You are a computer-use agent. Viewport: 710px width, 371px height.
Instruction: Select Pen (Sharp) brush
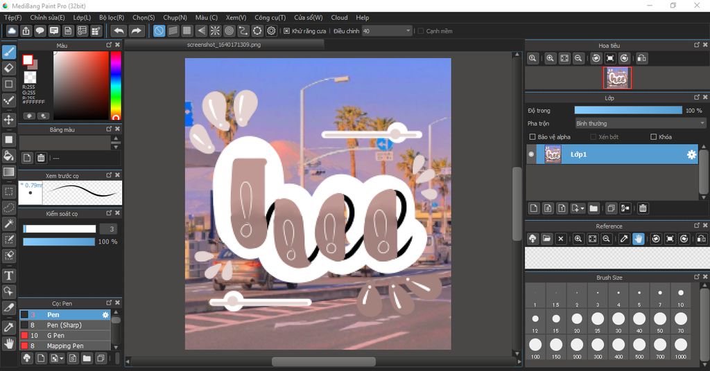coord(64,325)
